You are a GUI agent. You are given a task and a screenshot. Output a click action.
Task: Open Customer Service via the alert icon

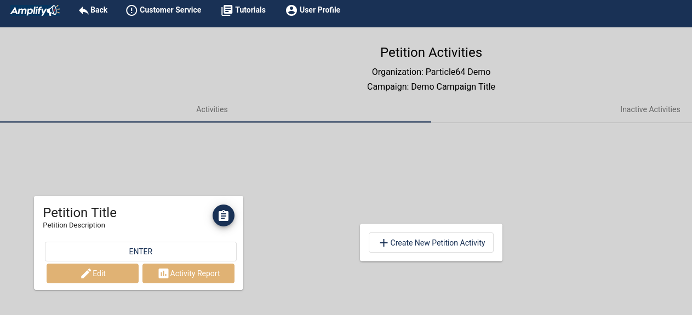131,10
